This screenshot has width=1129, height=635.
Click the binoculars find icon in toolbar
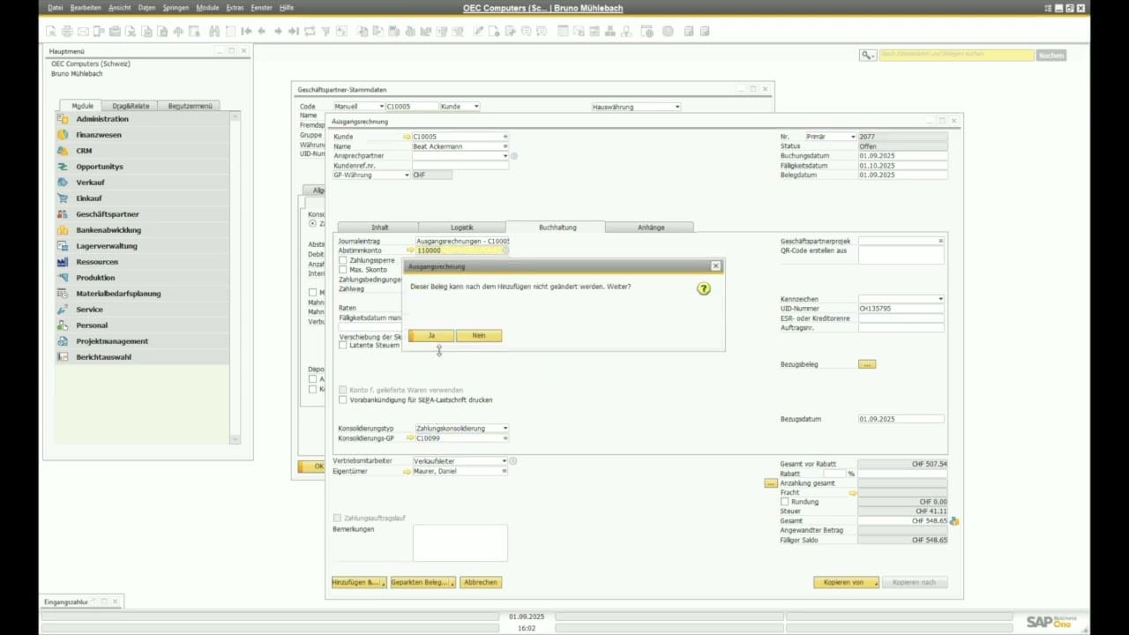coord(214,31)
